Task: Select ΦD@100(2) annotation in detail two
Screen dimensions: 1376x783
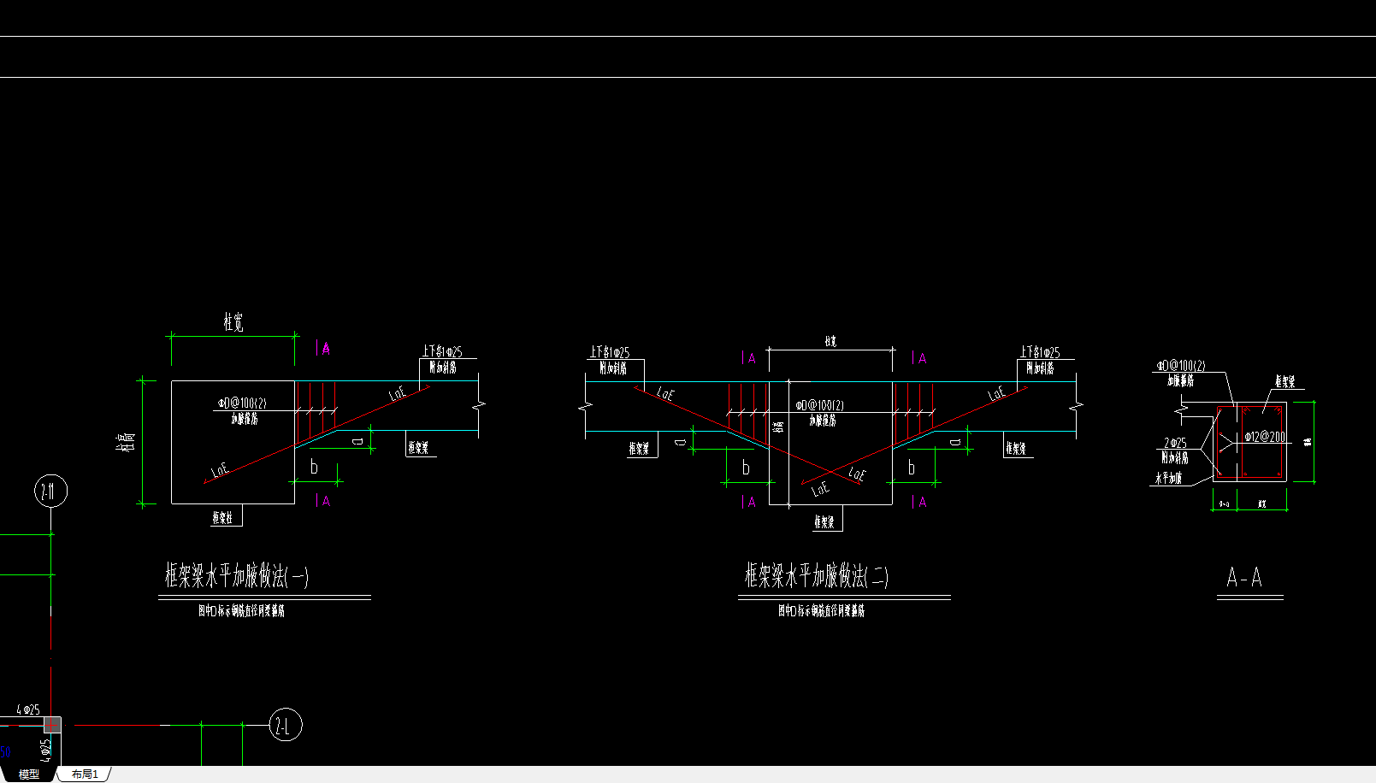Action: tap(819, 405)
